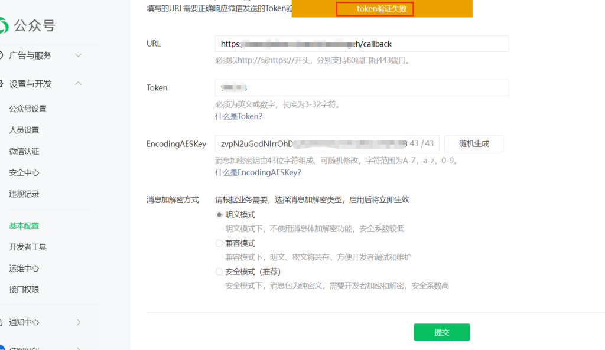605x350 pixels.
Task: Open the 开发者工具 page
Action: (x=28, y=247)
